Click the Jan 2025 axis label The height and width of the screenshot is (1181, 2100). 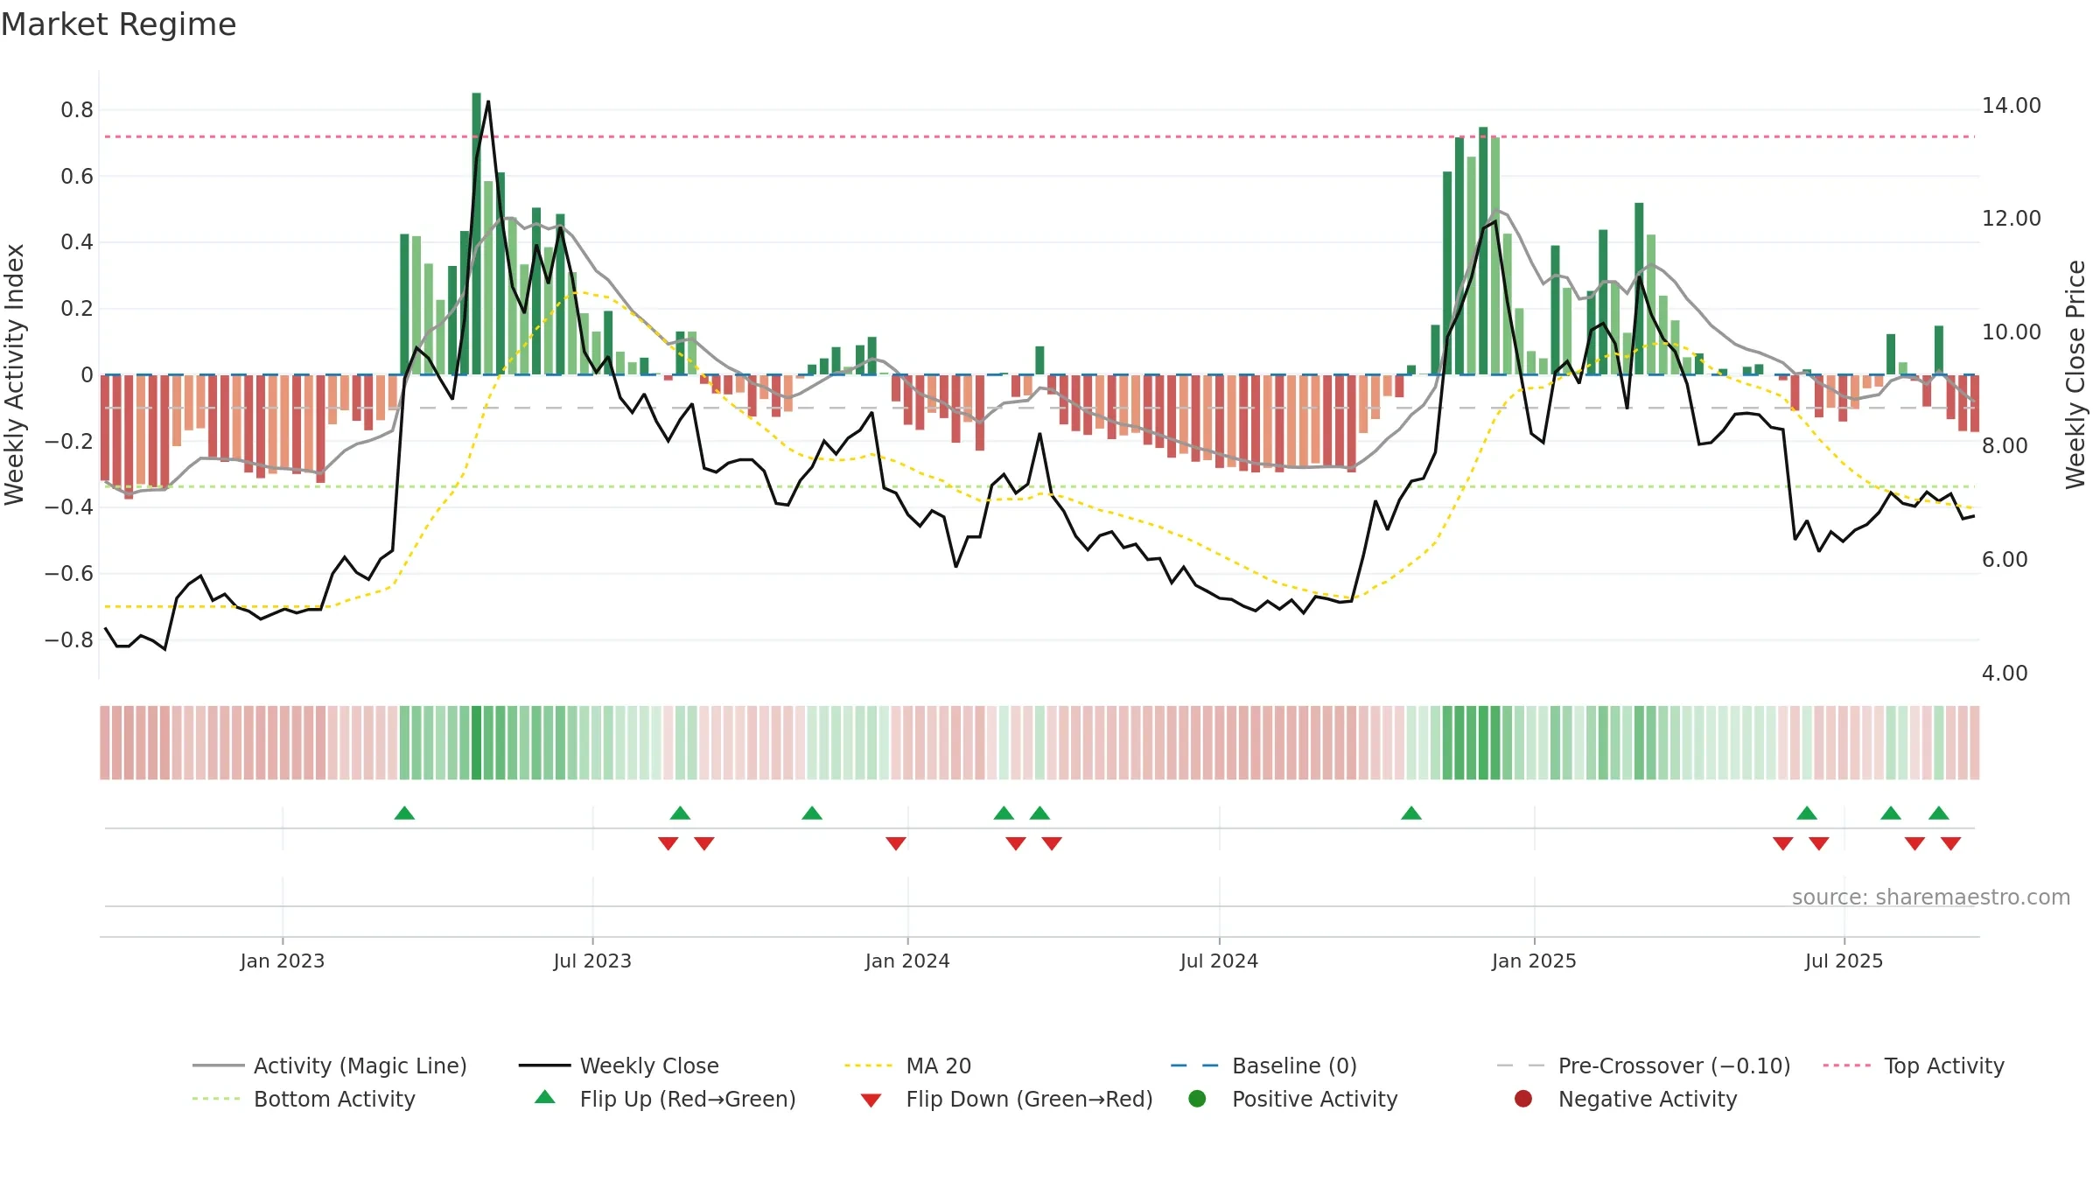pos(1534,961)
